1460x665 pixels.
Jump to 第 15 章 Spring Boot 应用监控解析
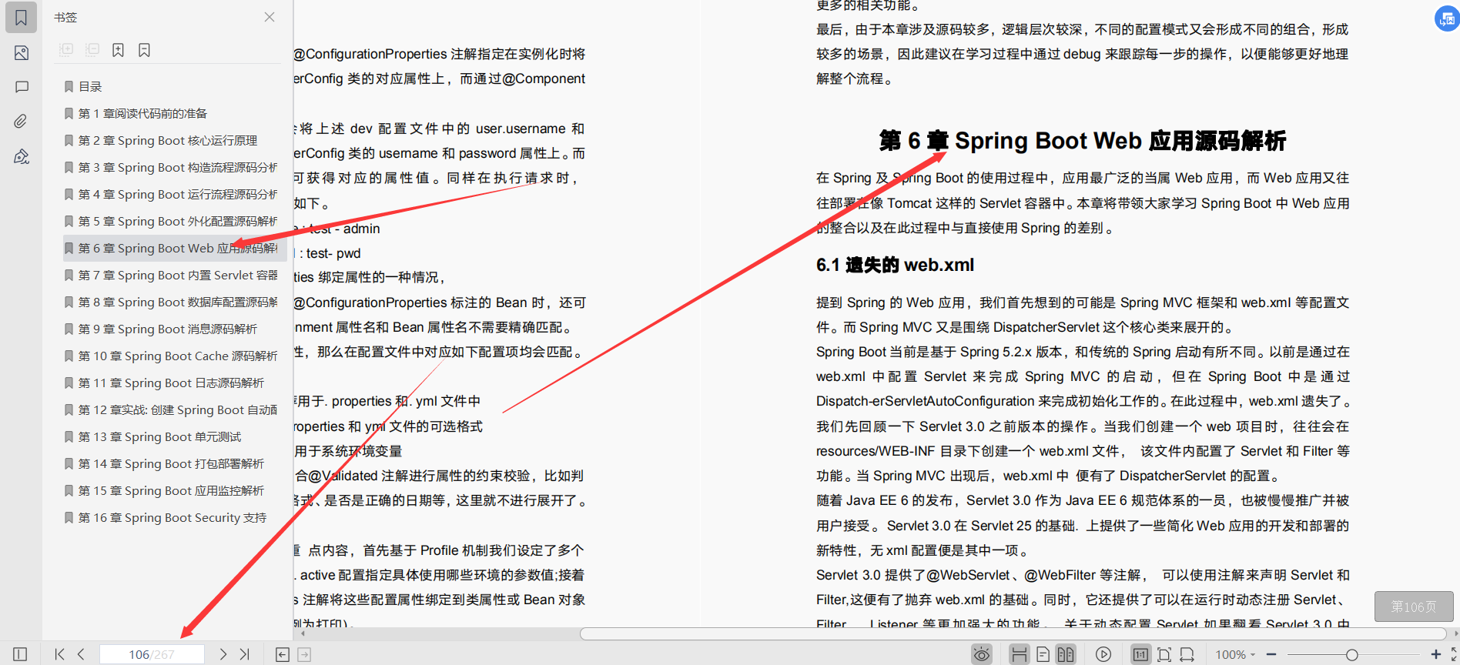(171, 490)
